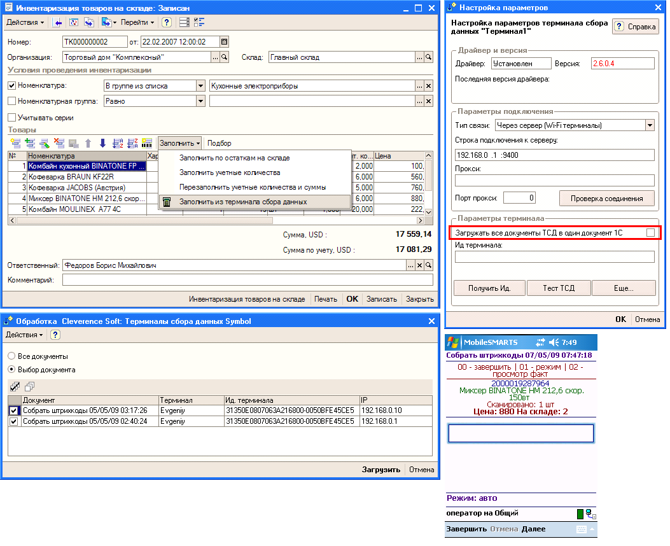
Task: Click the blue move-row-down arrow in the Товары toolbar
Action: point(102,143)
